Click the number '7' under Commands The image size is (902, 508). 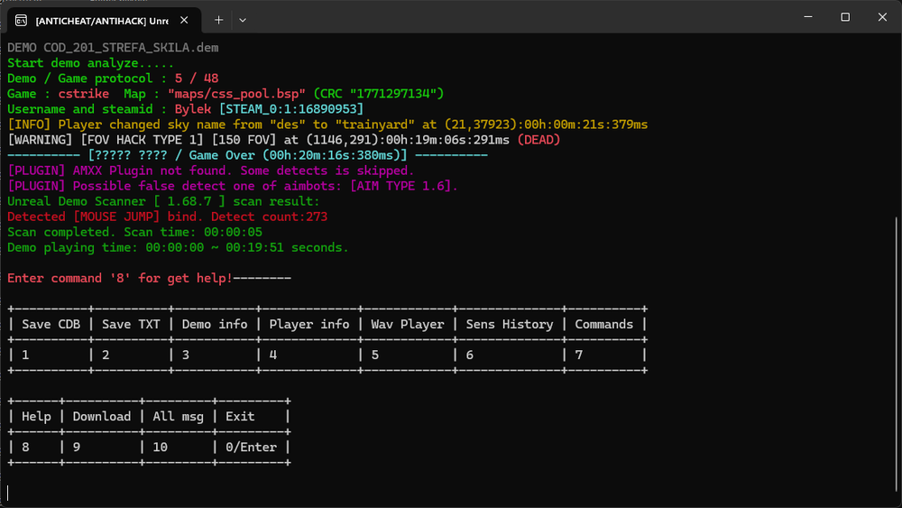(x=579, y=355)
